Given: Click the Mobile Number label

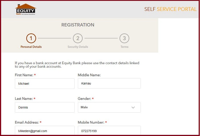Looking at the screenshot, I should tap(91, 122).
